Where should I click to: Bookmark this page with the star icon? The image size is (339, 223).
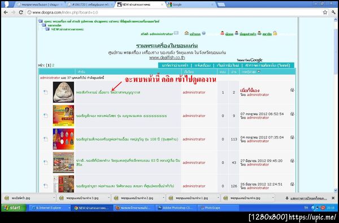(x=325, y=12)
